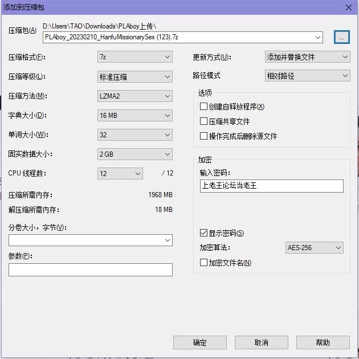Uncheck the show password (显示密码) checkbox

203,233
